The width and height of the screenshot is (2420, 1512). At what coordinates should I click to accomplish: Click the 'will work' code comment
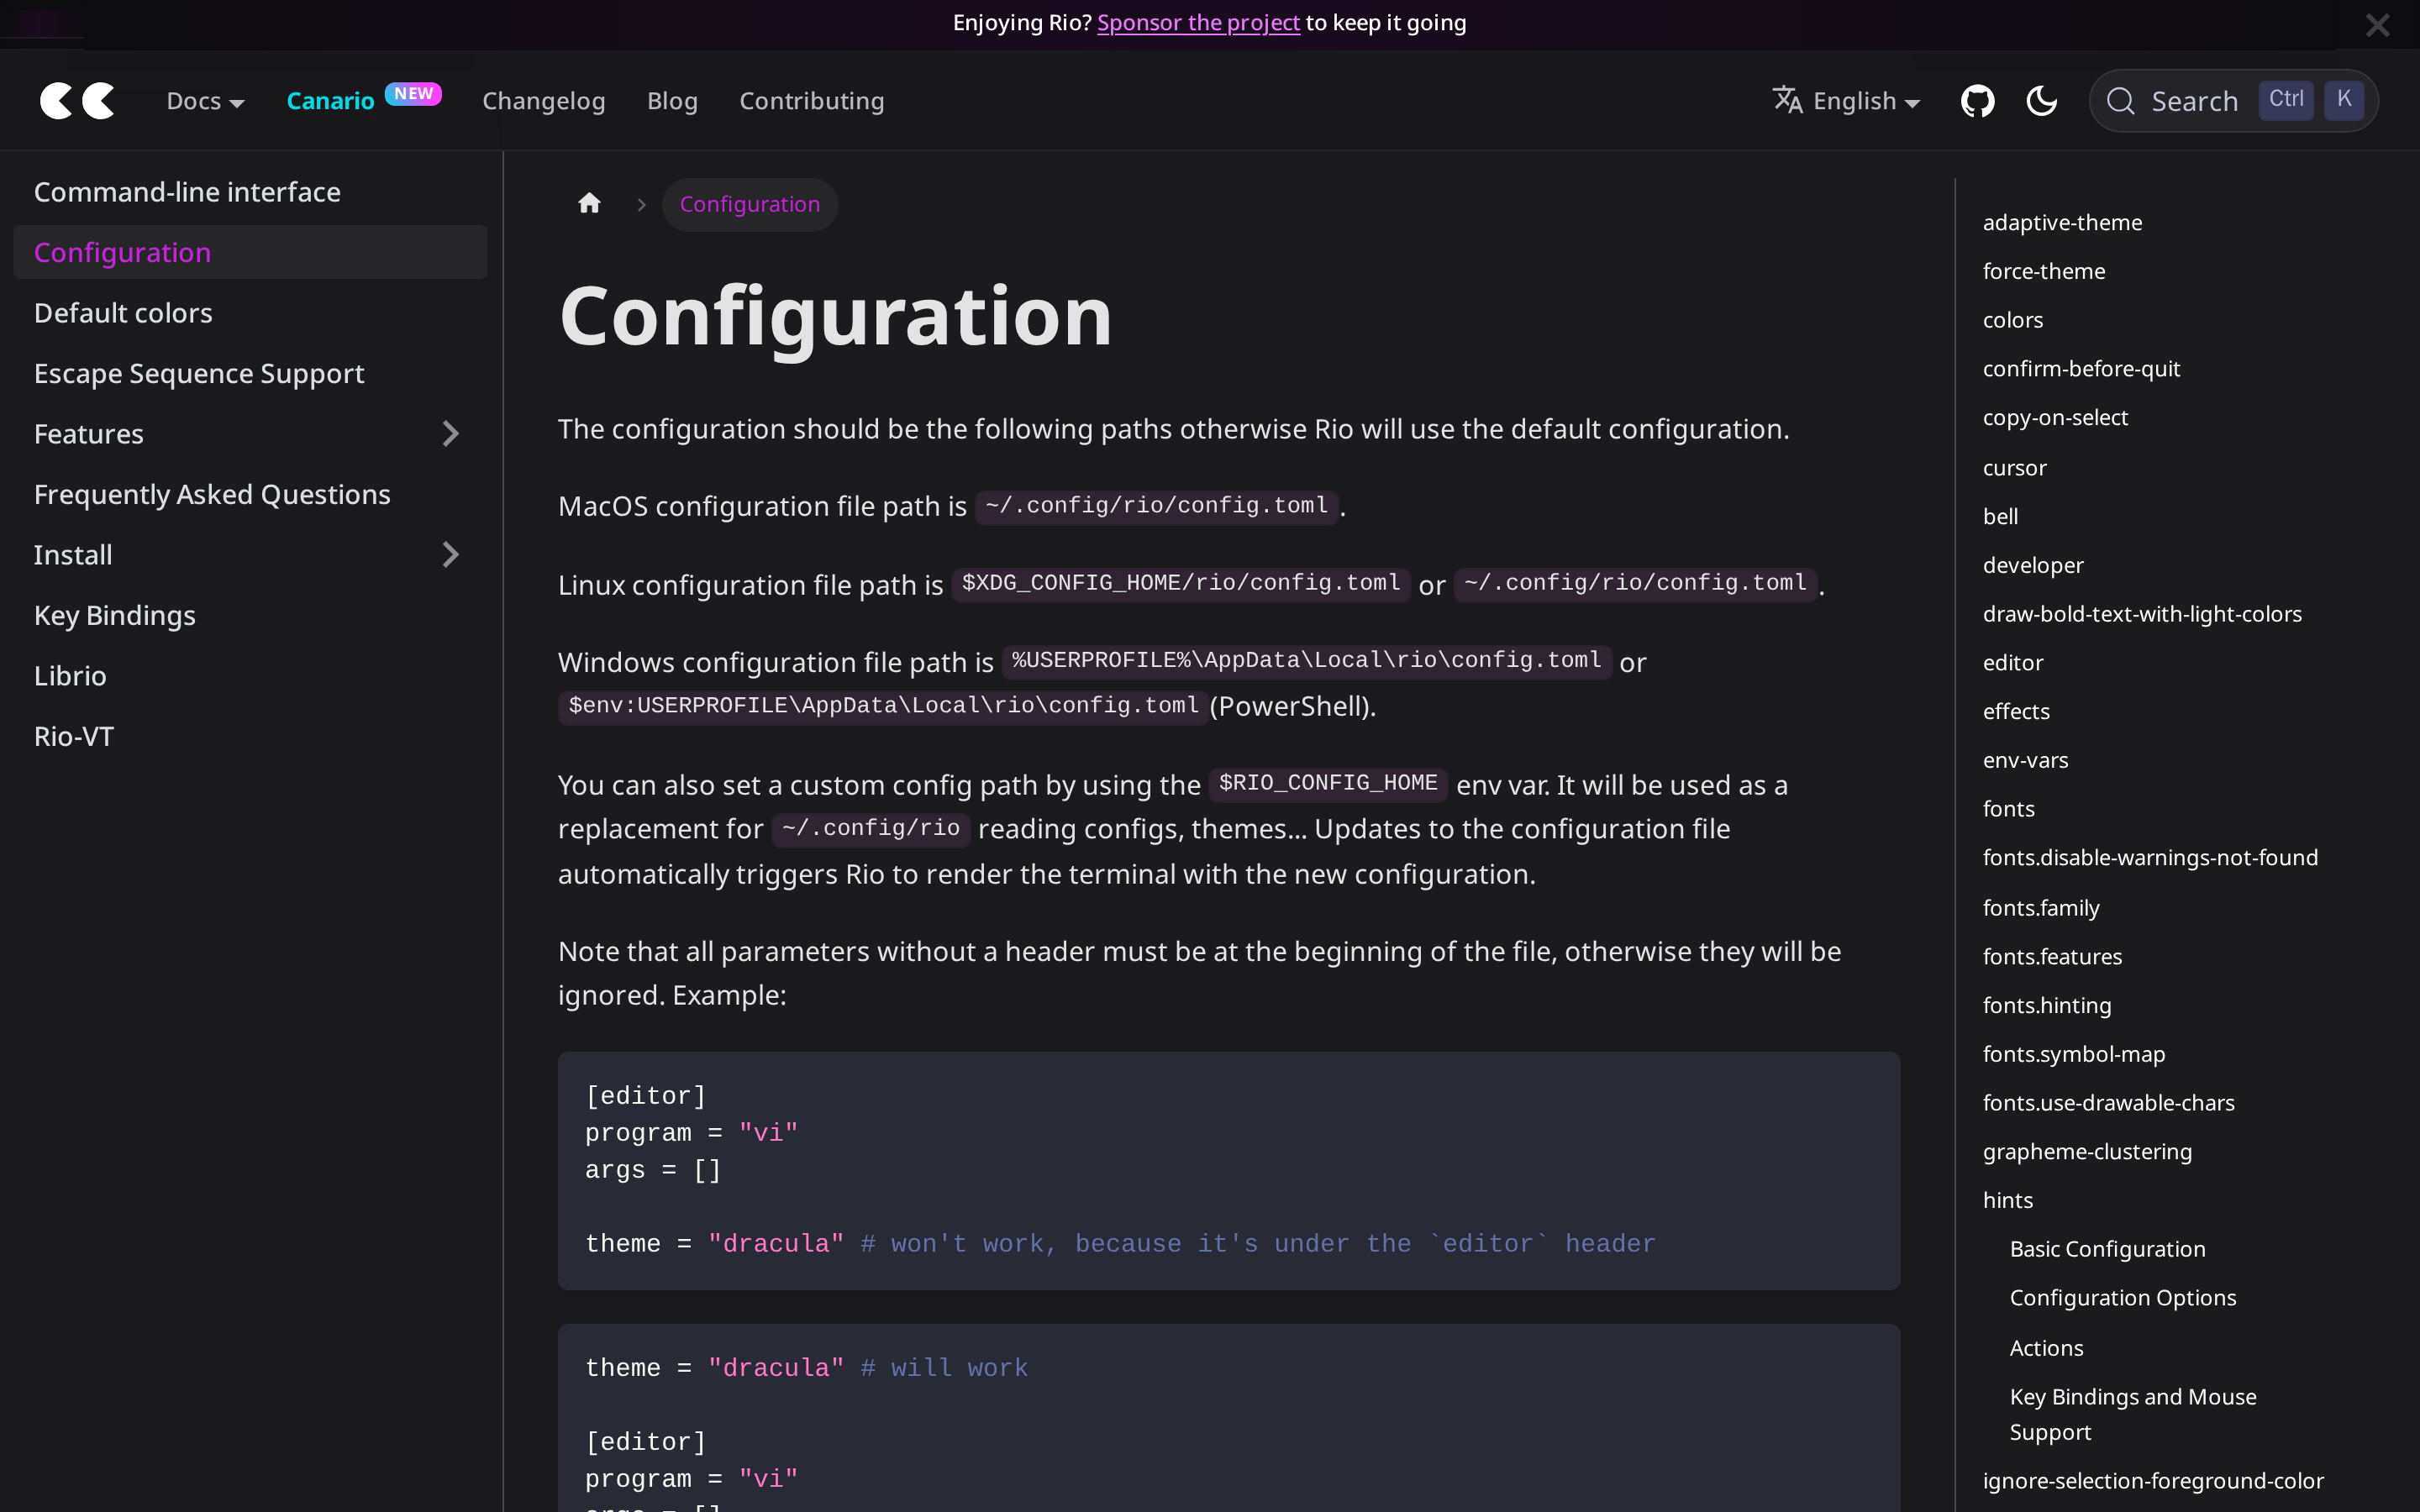tap(944, 1368)
